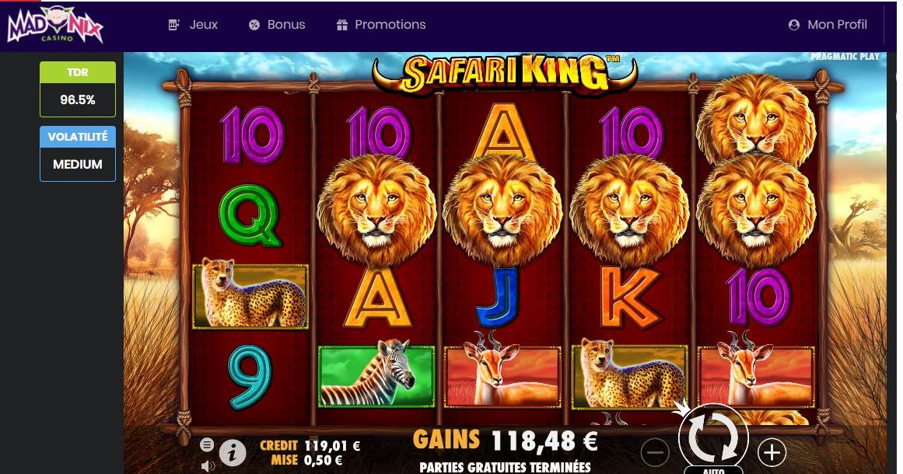903x474 pixels.
Task: Decrease the bet with minus button
Action: pos(656,453)
